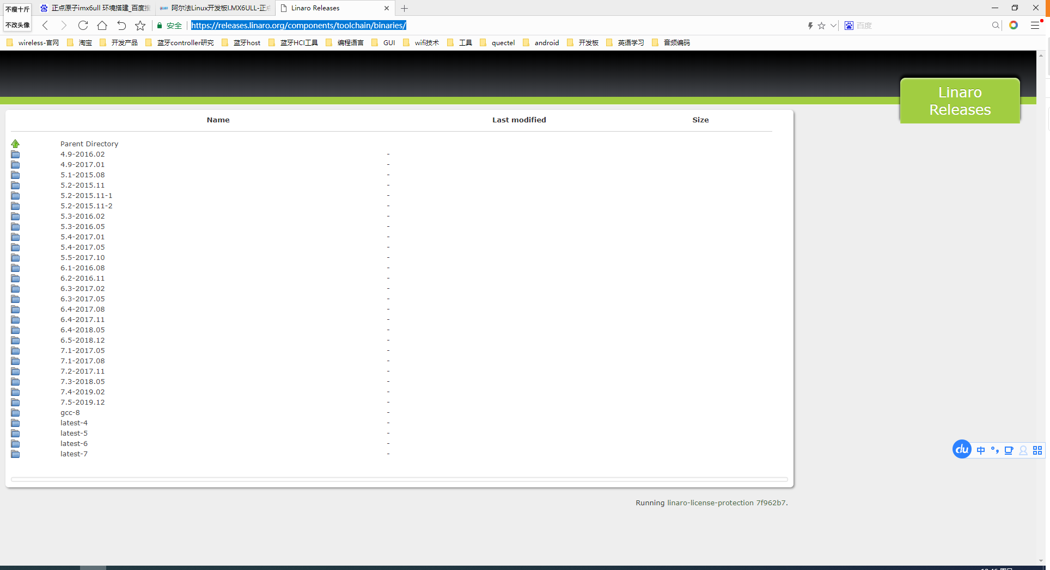Open the 6.5-2018.12 directory link
Viewport: 1050px width, 570px height.
click(x=82, y=340)
